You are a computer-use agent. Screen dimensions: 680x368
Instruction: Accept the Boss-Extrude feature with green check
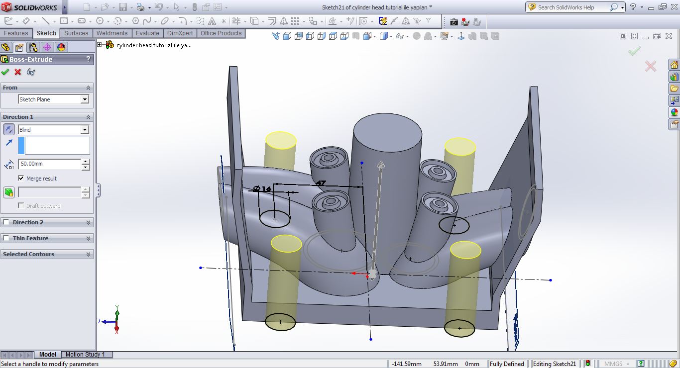coord(5,72)
